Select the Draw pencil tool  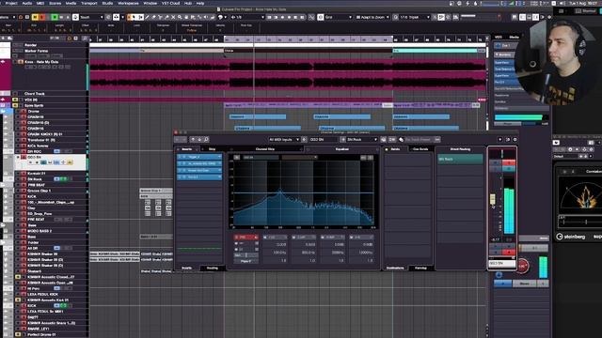[147, 17]
